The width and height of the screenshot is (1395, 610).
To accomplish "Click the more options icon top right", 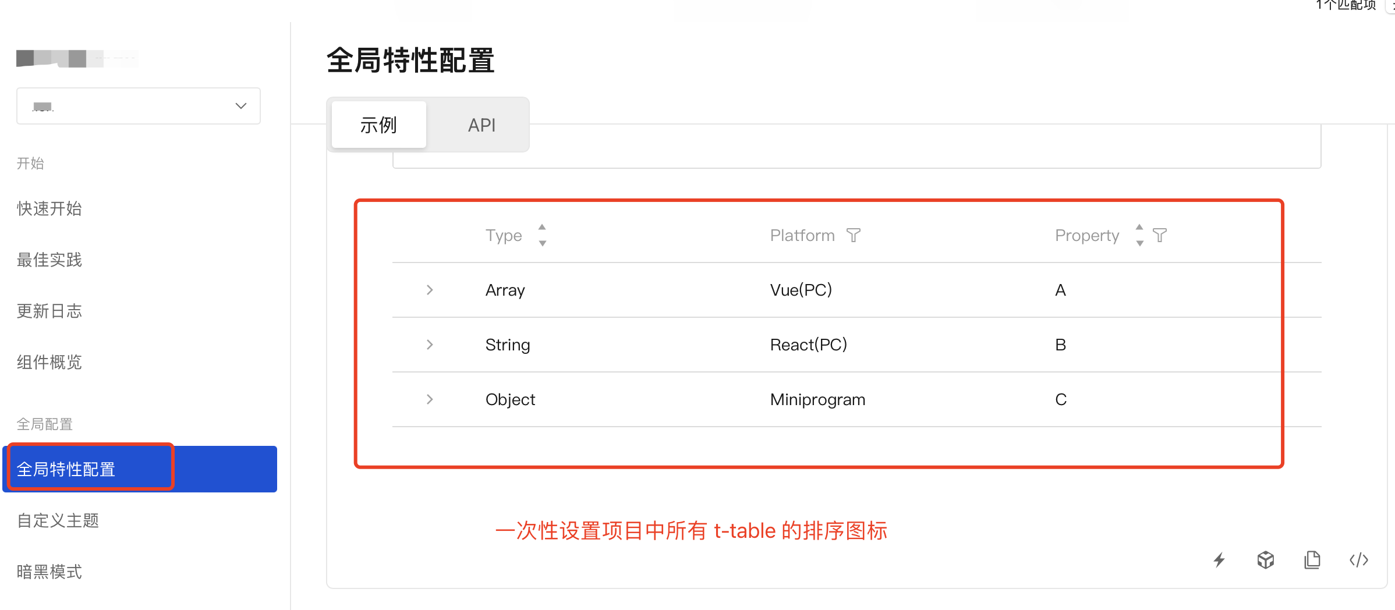I will [1392, 6].
